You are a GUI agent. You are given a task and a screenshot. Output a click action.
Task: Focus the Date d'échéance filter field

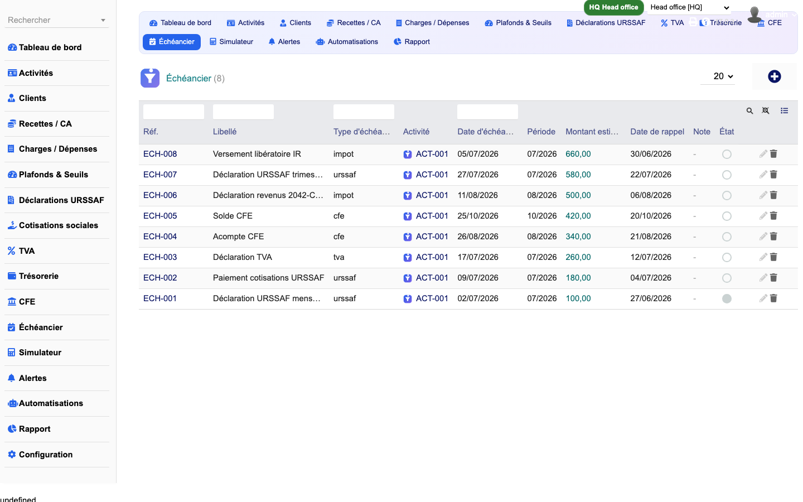[487, 112]
